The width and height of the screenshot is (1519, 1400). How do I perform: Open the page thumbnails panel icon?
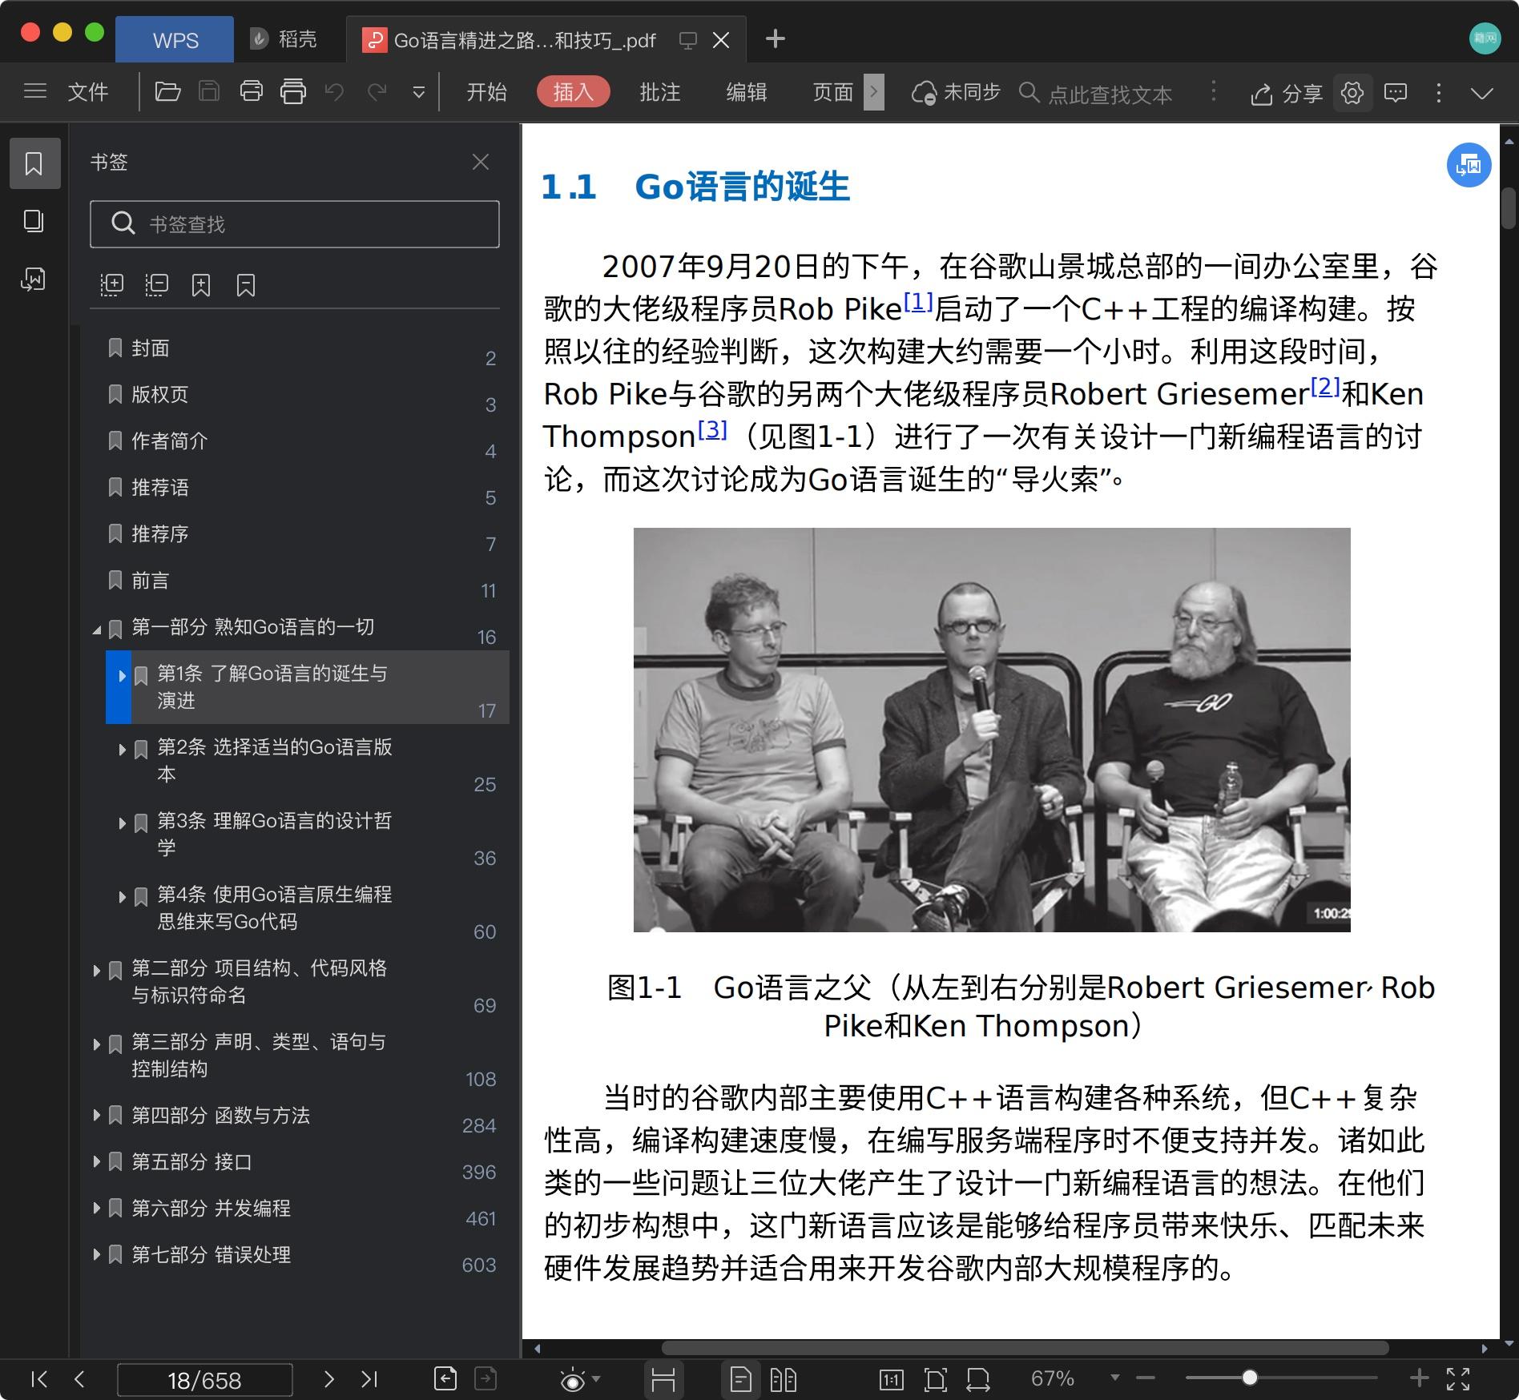34,221
